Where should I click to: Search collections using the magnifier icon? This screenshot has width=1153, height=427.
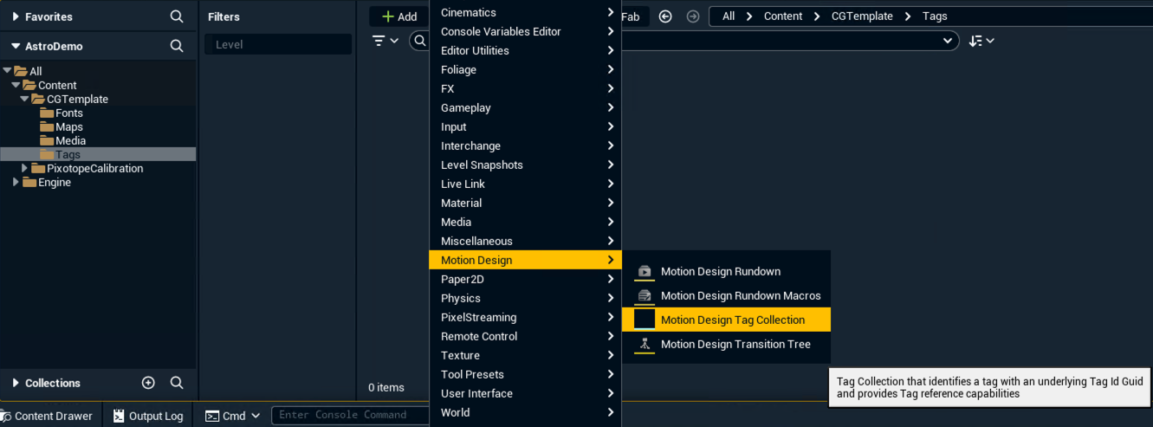(x=177, y=383)
